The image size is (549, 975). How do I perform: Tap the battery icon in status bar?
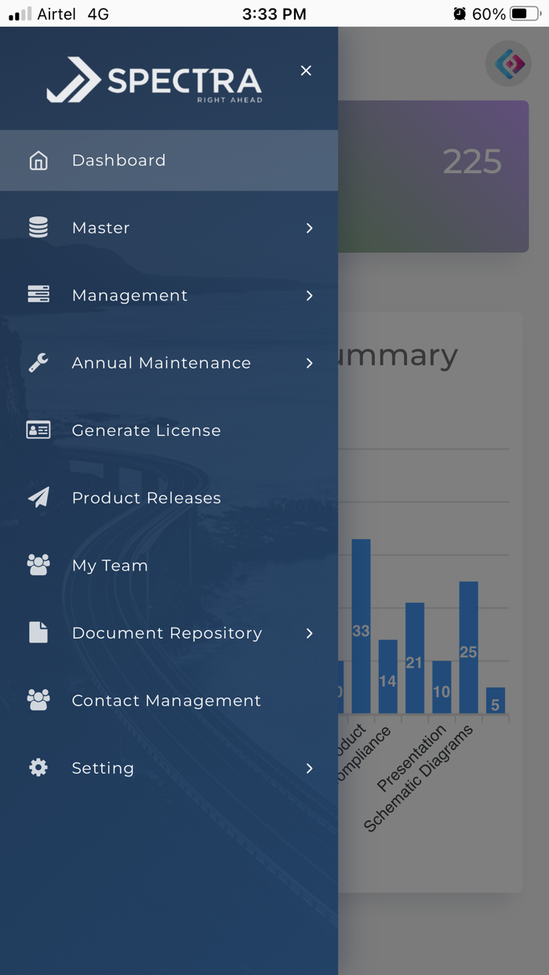coord(524,14)
